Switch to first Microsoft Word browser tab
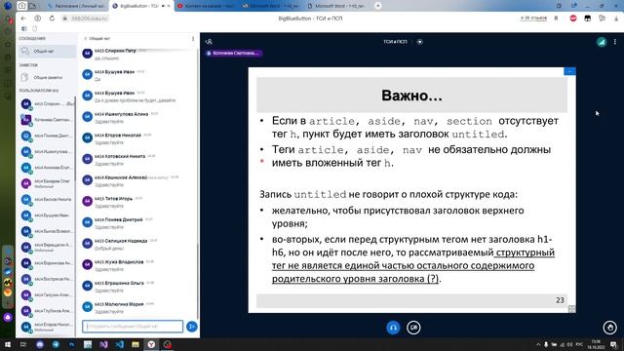624x351 pixels. [271, 6]
